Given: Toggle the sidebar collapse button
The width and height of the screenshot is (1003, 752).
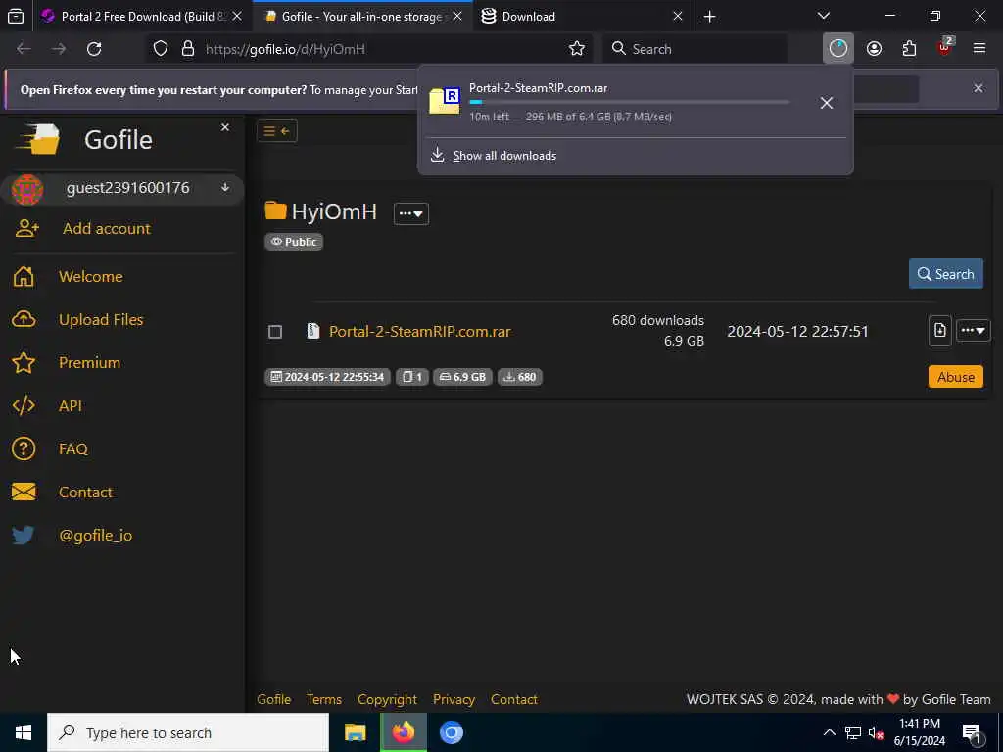Looking at the screenshot, I should tap(277, 131).
